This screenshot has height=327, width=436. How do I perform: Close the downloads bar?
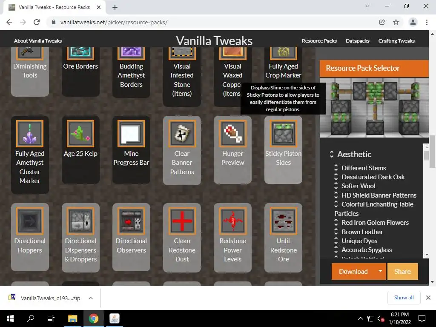coord(428,298)
